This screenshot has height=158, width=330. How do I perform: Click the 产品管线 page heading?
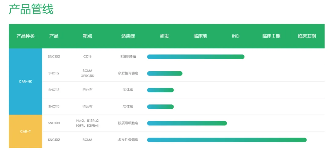[31, 9]
